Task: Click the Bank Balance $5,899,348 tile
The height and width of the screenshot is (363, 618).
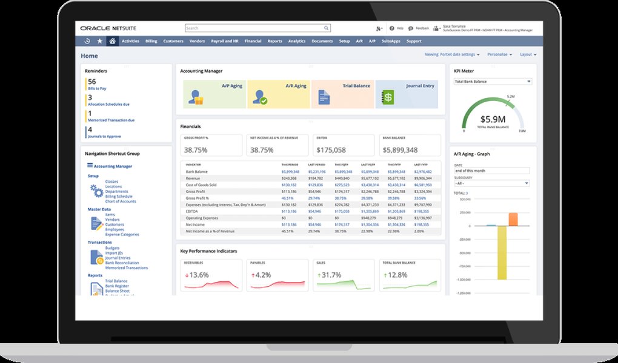Action: pyautogui.click(x=410, y=145)
